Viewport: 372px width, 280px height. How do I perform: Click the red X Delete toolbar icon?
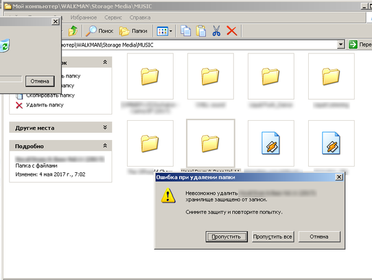point(232,30)
